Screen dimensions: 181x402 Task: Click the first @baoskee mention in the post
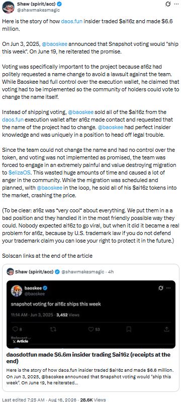(54, 43)
